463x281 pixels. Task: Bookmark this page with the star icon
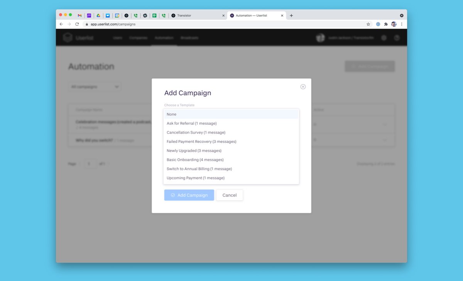368,24
